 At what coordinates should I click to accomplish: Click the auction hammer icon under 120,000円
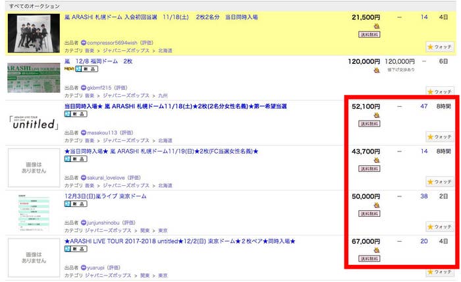(376, 70)
